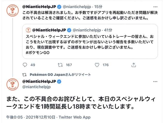The image size is (165, 123).
Task: Click the Pokémon GO Japan retweeted label
Action: pos(60,74)
